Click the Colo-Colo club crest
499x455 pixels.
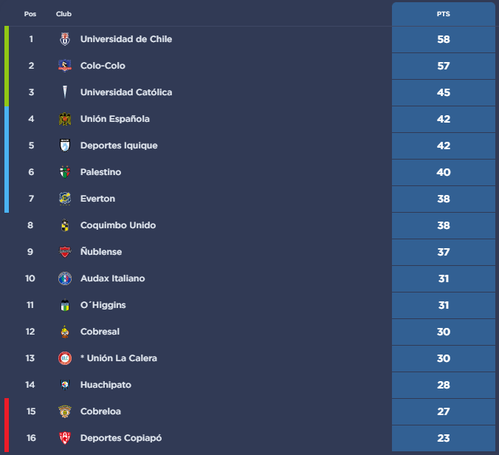pos(65,66)
